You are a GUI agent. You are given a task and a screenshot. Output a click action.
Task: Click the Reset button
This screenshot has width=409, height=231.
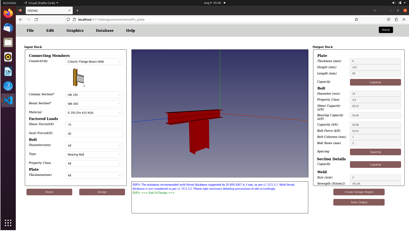pos(49,192)
